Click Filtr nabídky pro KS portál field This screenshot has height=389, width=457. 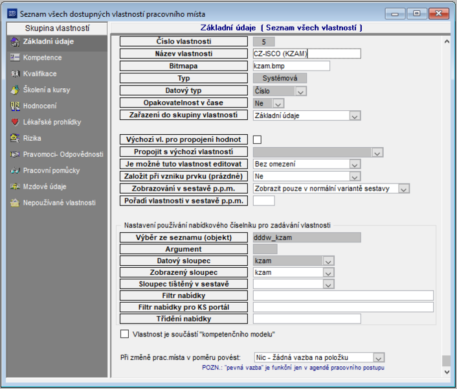coord(343,307)
